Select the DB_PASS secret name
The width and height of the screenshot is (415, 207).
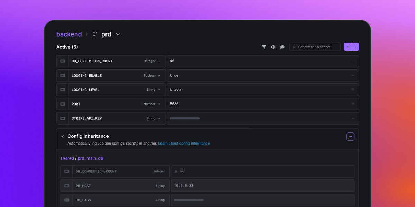tap(83, 200)
